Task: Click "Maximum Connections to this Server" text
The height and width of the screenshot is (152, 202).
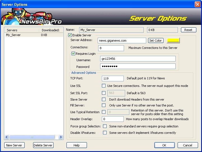Action: [153, 48]
